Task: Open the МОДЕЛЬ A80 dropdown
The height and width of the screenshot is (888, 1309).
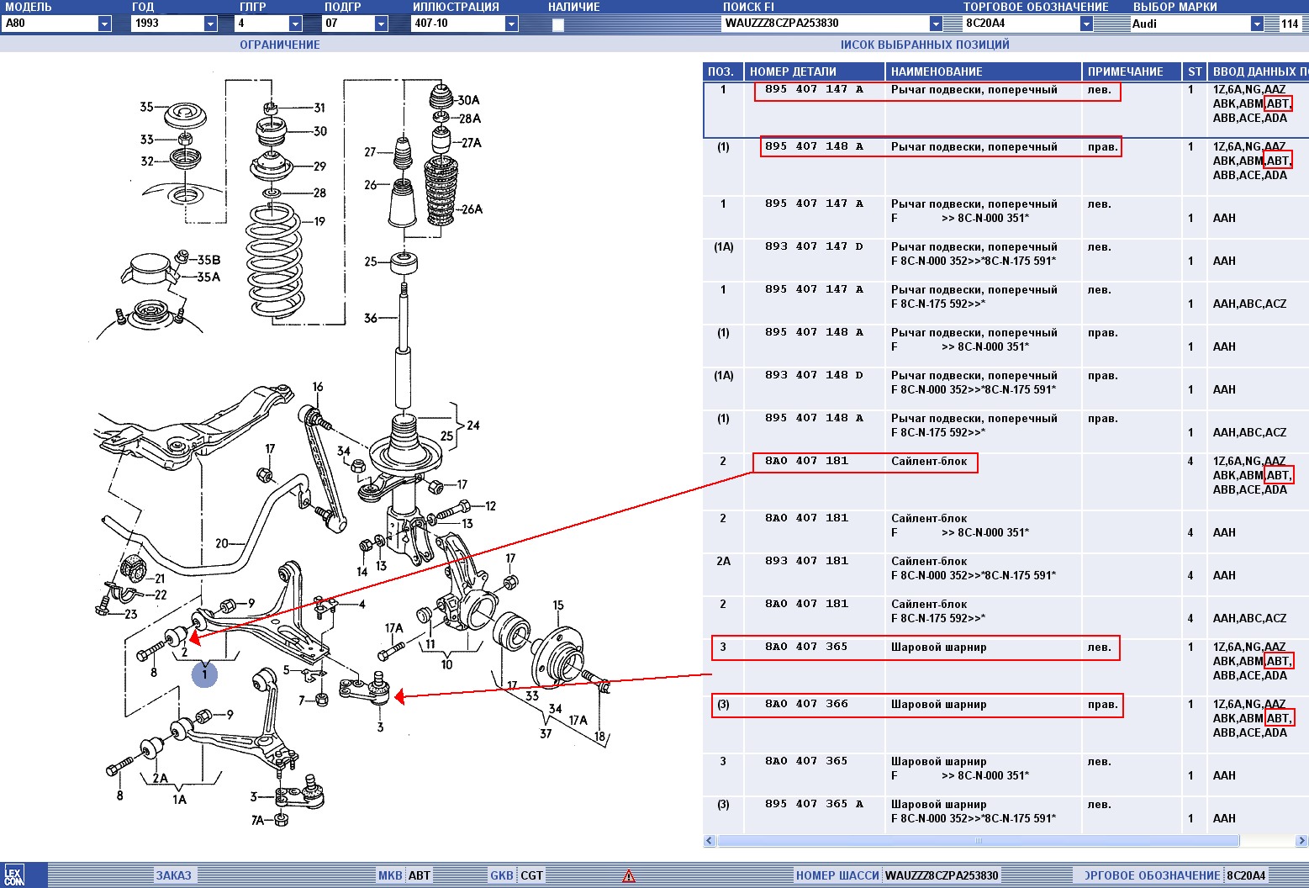Action: (x=104, y=24)
